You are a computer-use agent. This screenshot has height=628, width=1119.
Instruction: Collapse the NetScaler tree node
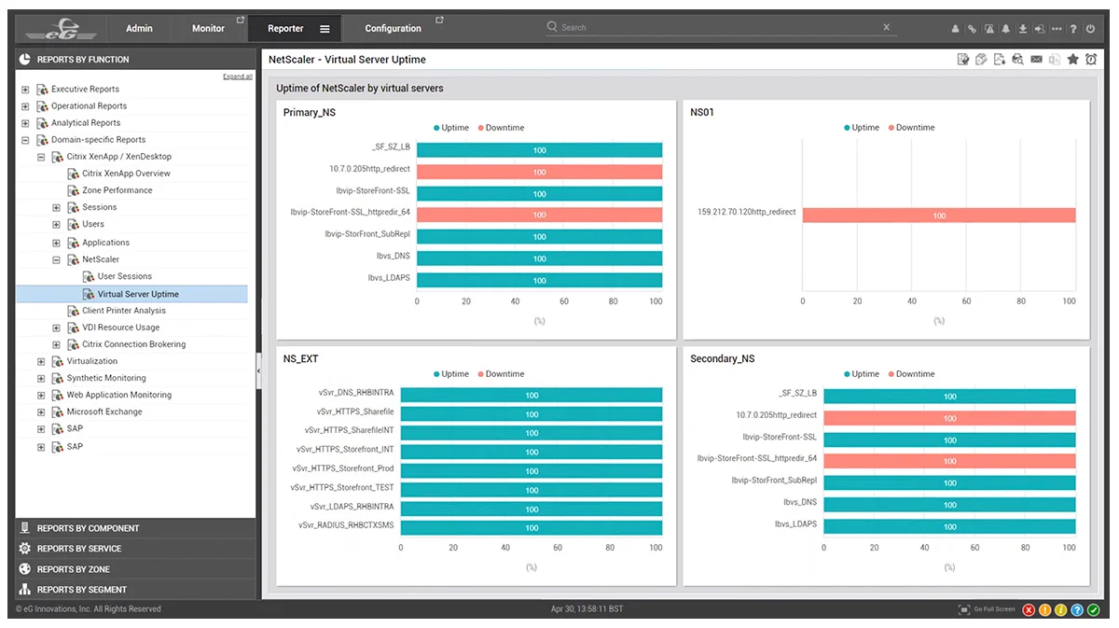(x=56, y=260)
